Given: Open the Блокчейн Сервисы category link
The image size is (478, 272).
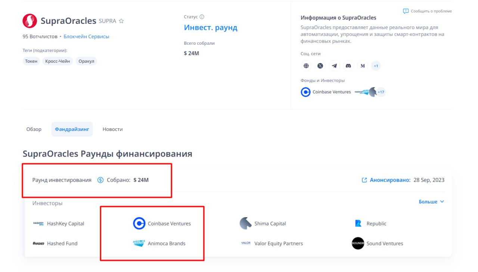Looking at the screenshot, I should tap(86, 37).
